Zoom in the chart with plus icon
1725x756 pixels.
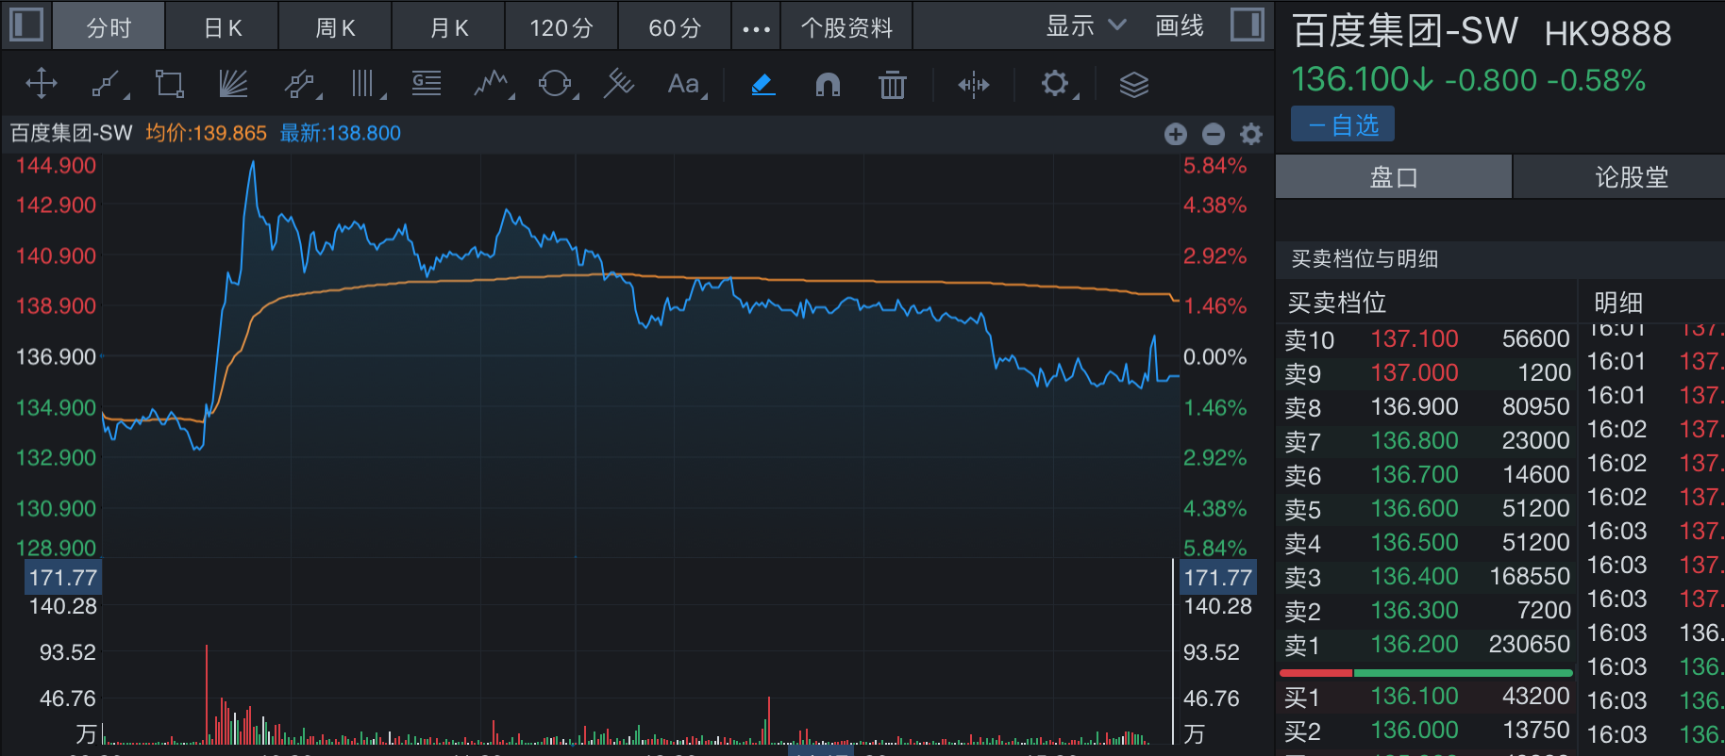click(1175, 134)
